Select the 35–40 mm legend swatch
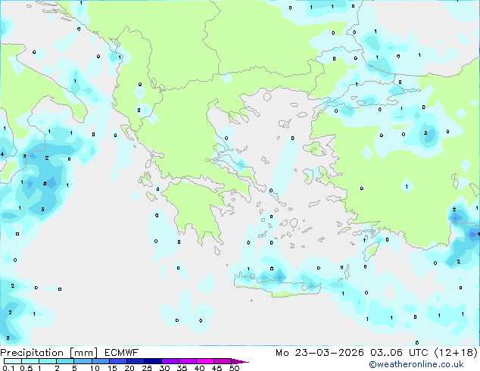Image resolution: width=480 pixels, height=371 pixels. (187, 361)
